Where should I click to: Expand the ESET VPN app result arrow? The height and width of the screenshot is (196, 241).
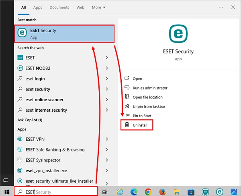pyautogui.click(x=107, y=139)
